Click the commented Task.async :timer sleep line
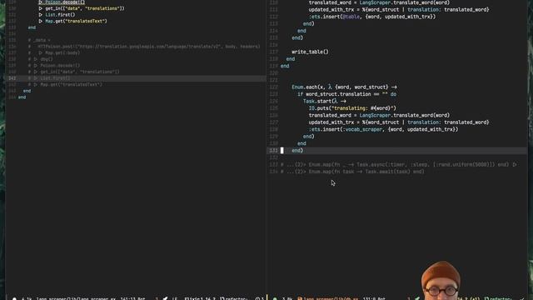The height and width of the screenshot is (300, 533). pyautogui.click(x=398, y=165)
